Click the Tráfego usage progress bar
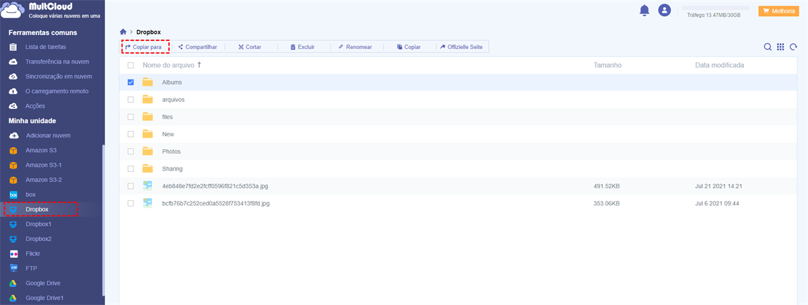 (x=716, y=8)
